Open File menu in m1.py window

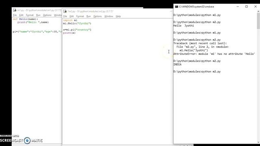(x=15, y=15)
